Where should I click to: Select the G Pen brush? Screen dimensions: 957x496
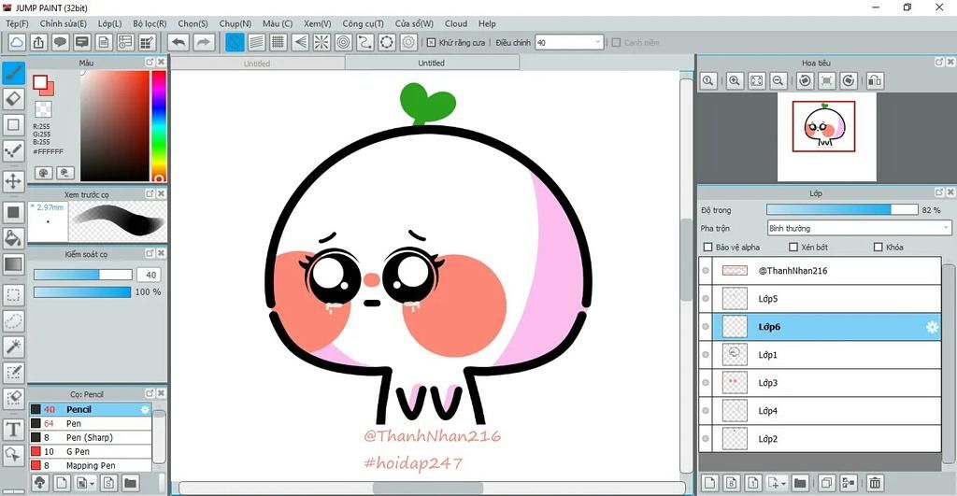(90, 451)
